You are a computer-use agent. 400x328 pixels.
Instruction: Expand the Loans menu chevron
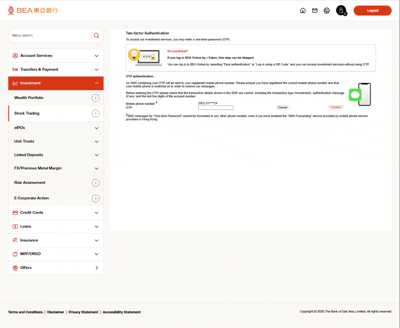pos(97,227)
